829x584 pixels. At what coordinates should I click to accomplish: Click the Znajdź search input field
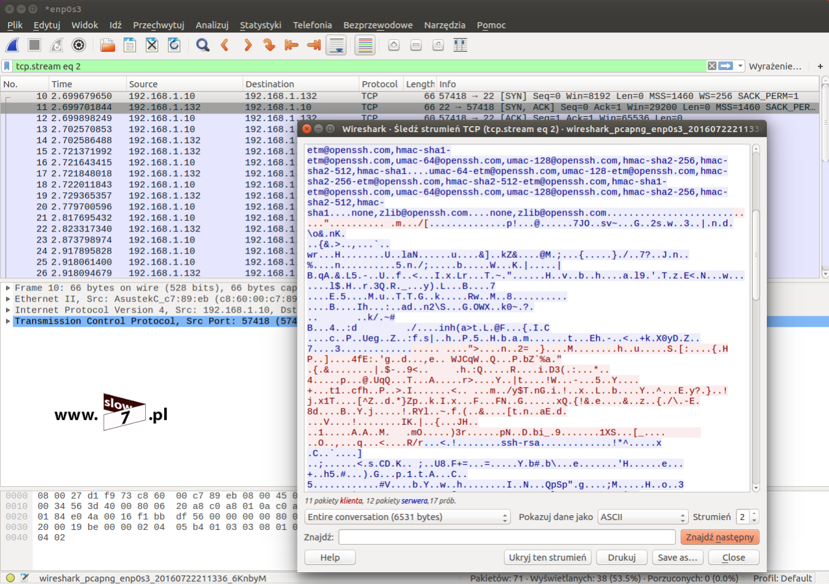507,537
